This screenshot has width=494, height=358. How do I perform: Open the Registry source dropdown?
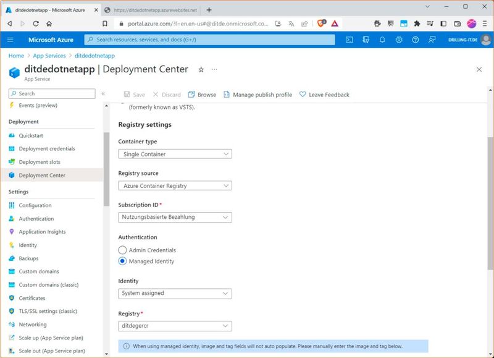point(175,185)
